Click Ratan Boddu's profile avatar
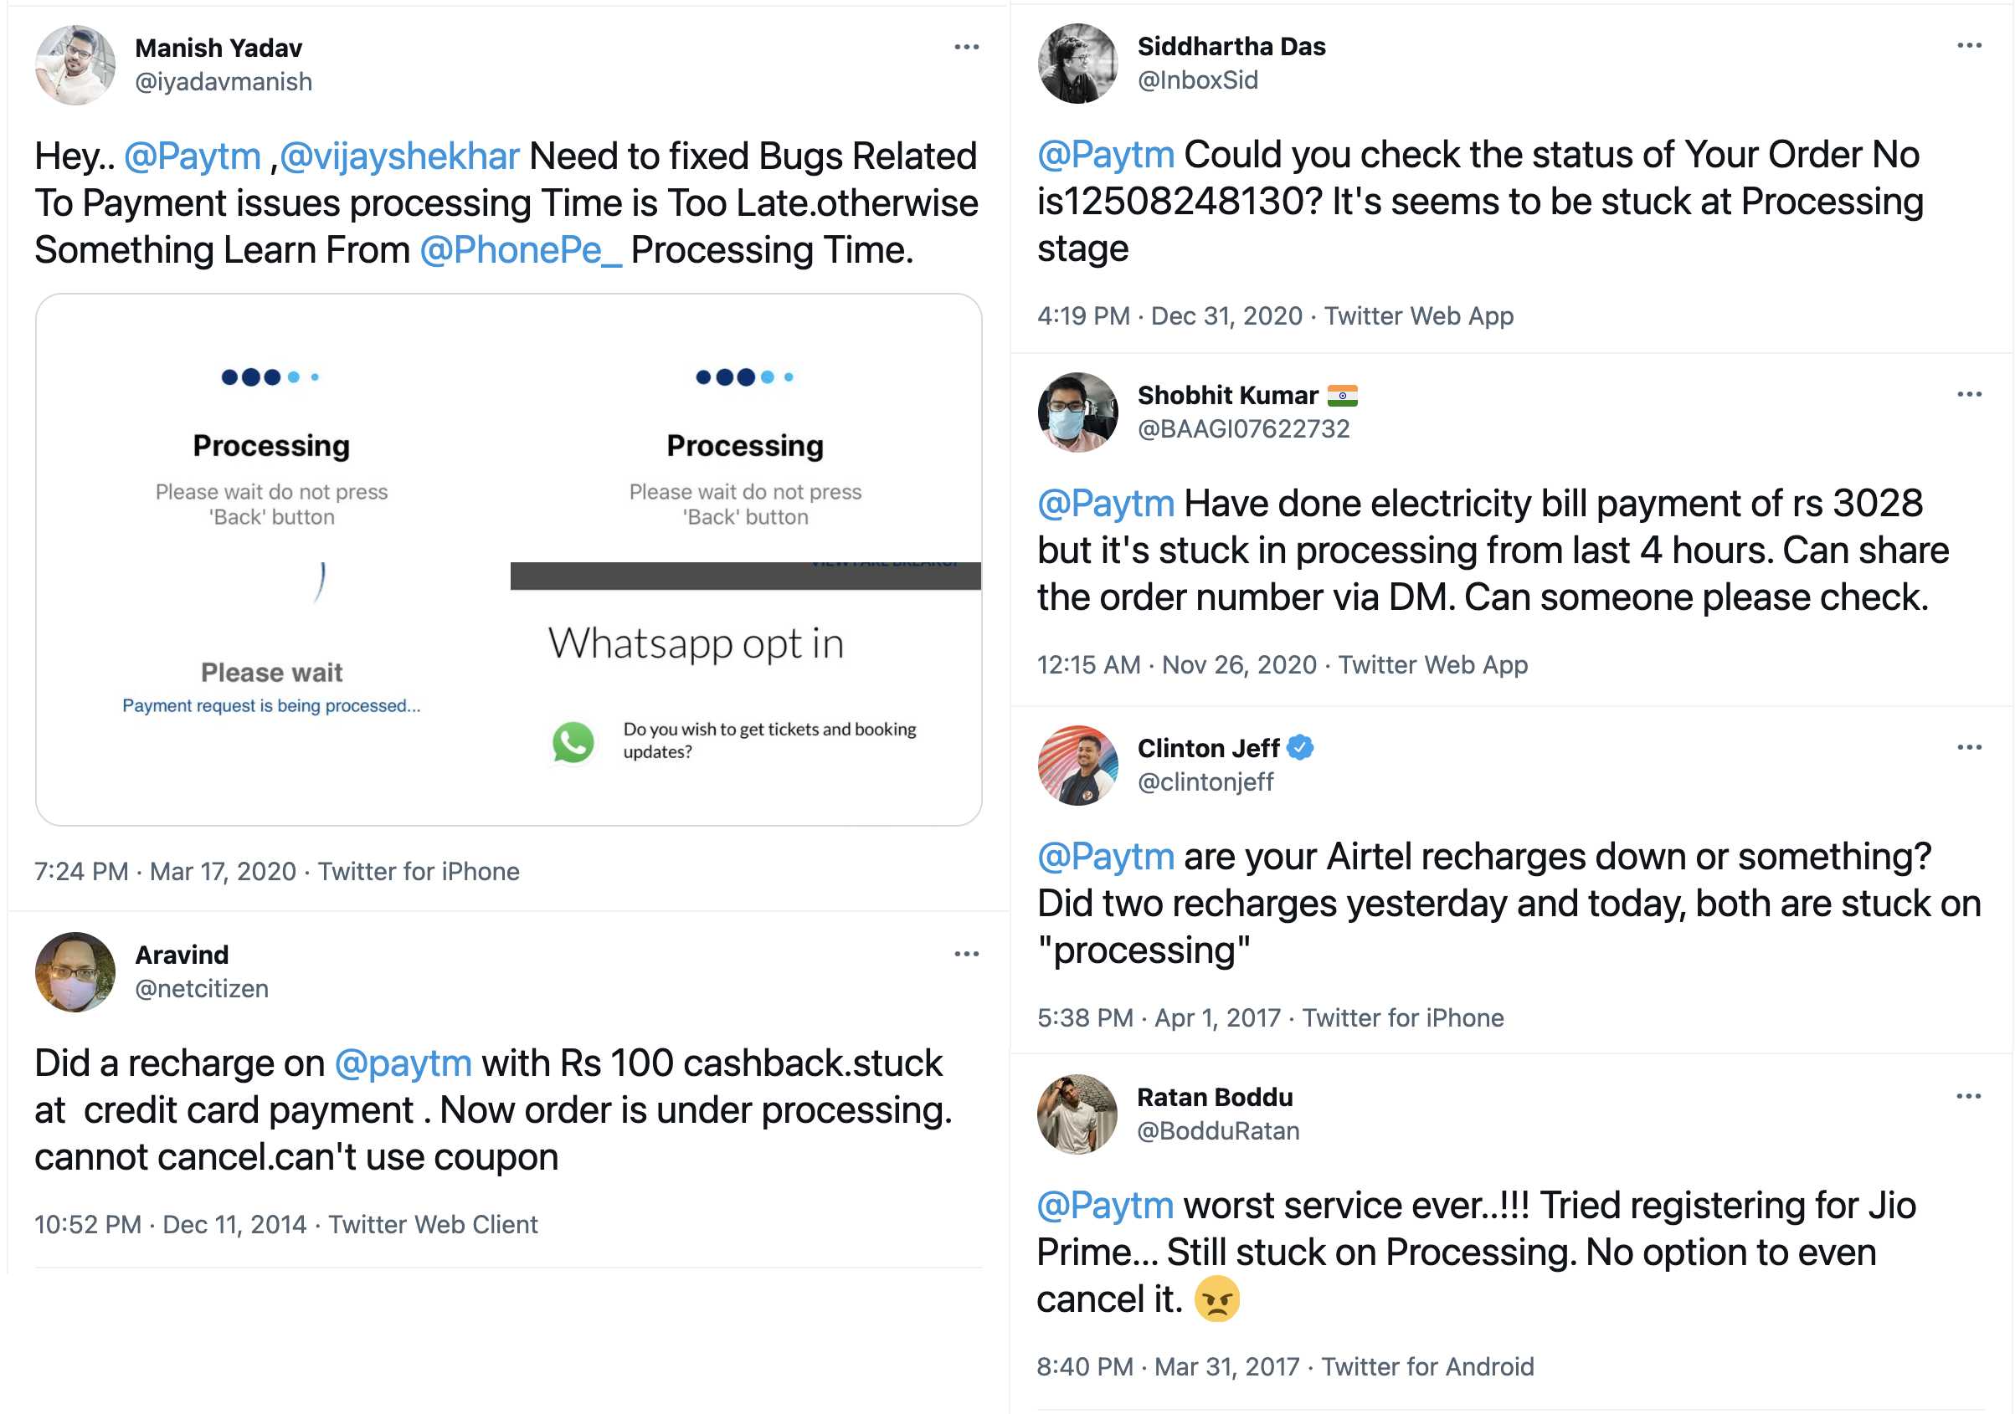This screenshot has width=2015, height=1414. [1077, 1114]
